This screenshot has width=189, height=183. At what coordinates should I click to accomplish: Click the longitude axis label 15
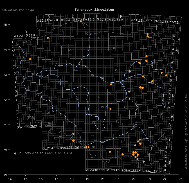pyautogui.click(x=25, y=179)
